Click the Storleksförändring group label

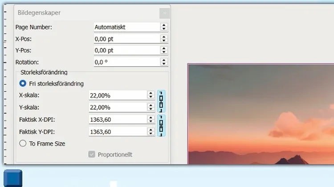tap(44, 72)
